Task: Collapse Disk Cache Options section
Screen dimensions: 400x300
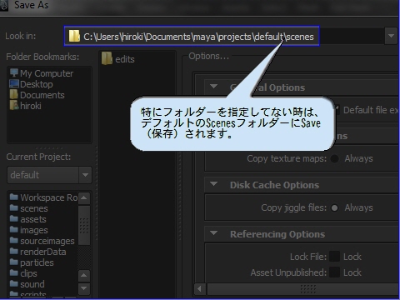Action: coord(213,184)
